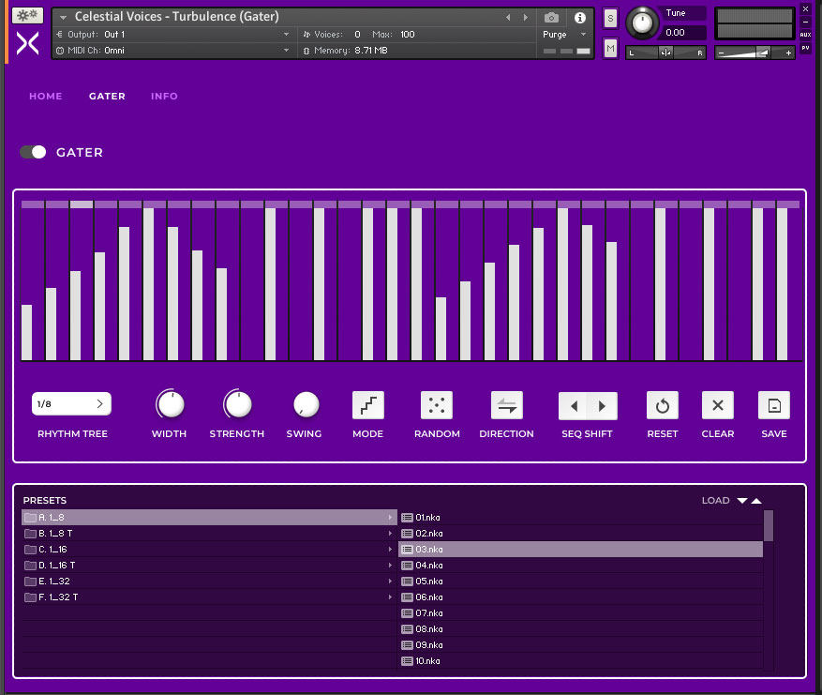Select the 06.nka preset

click(581, 597)
